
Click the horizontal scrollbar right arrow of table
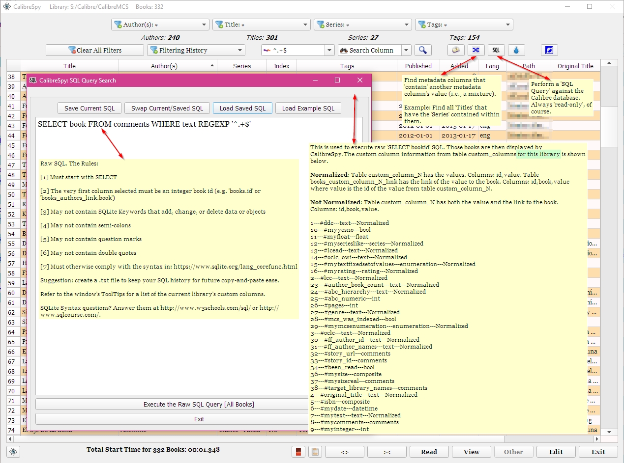(596, 439)
